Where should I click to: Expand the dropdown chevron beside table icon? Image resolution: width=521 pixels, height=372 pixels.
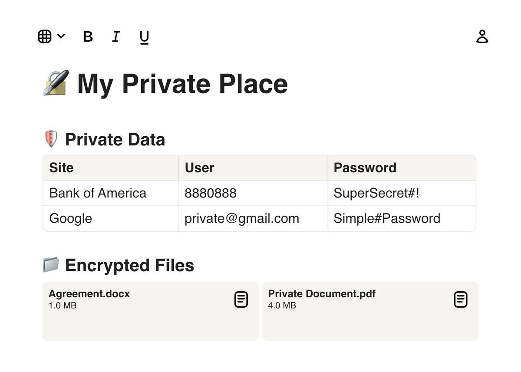coord(61,36)
